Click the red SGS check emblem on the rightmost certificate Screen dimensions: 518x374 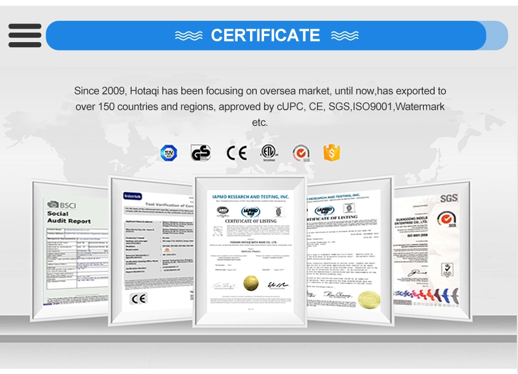point(447,219)
